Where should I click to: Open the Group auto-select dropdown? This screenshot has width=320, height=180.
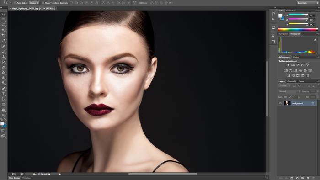[34, 3]
